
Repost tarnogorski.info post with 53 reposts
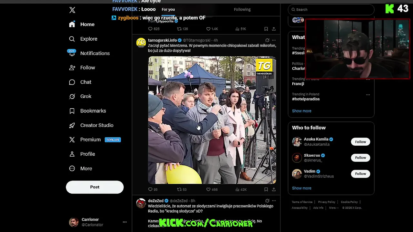point(182,189)
